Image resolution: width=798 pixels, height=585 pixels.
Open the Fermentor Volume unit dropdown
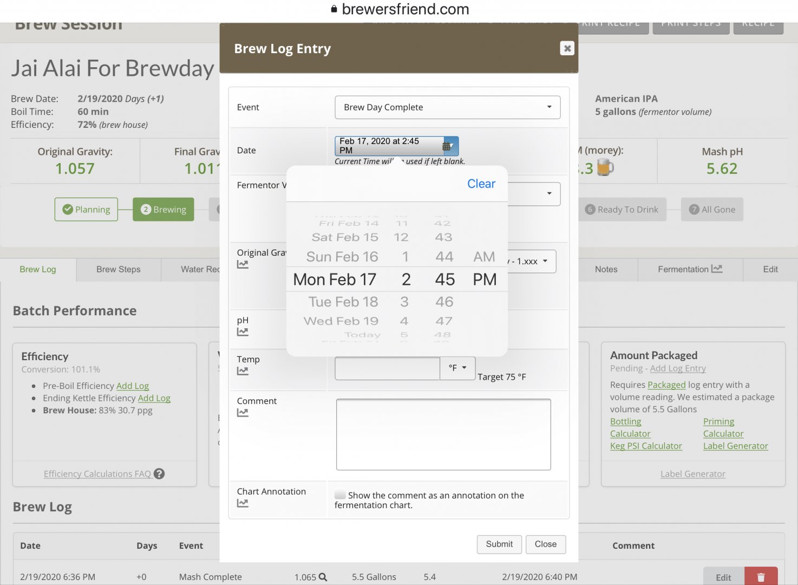[534, 194]
